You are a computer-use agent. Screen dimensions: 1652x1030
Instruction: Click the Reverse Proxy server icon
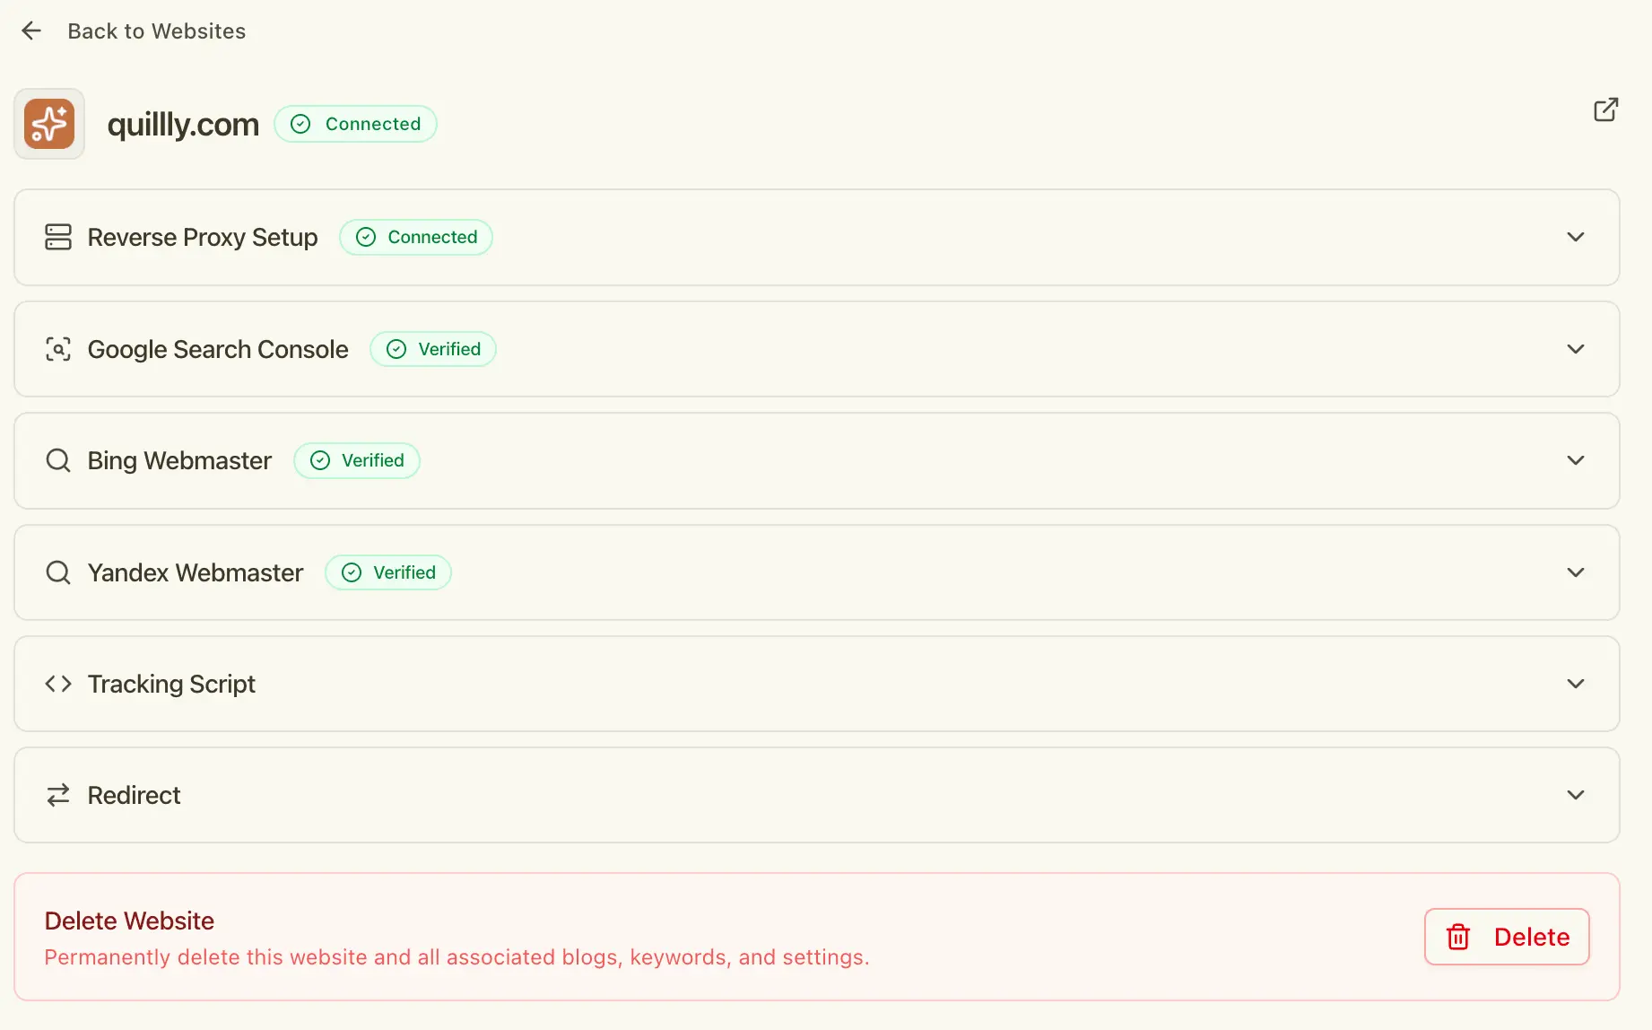point(58,237)
